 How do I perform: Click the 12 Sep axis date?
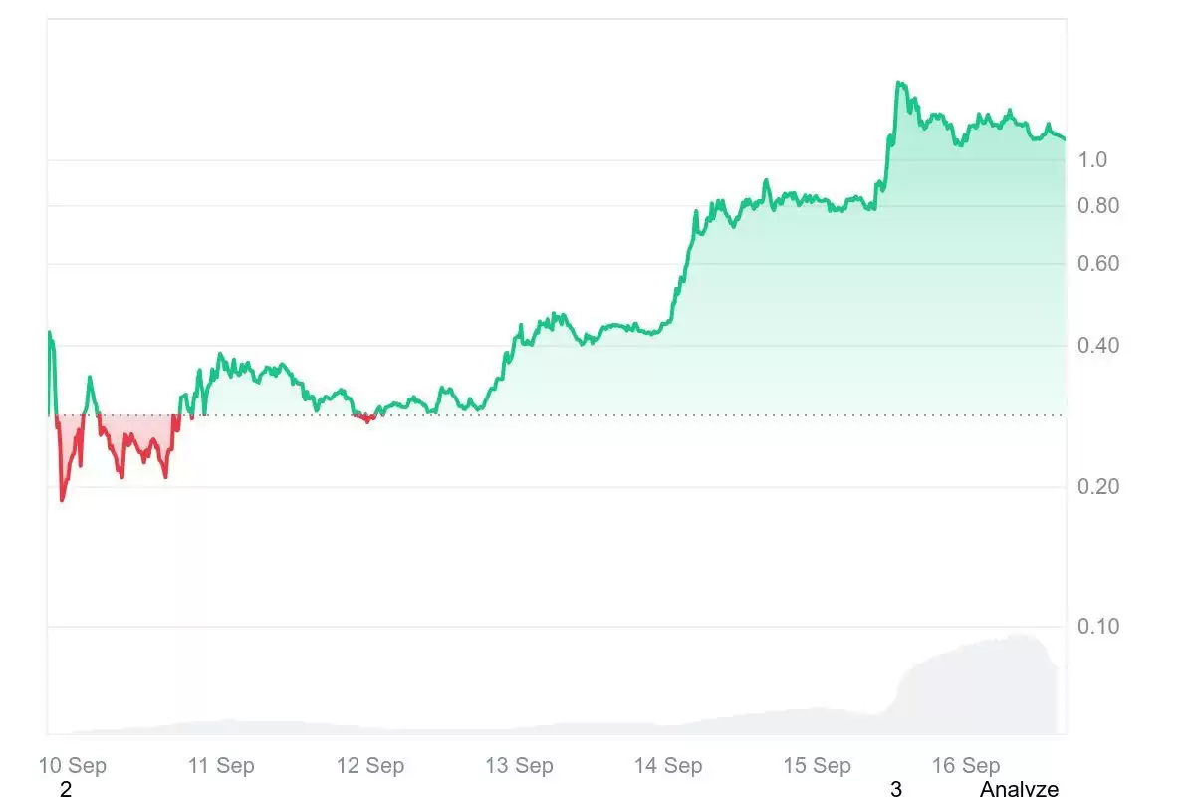(x=370, y=765)
